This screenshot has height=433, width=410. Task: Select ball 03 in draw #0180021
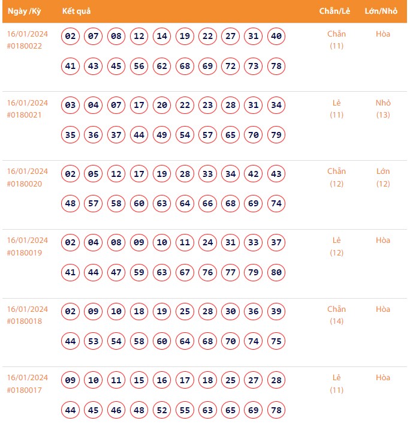[x=71, y=106]
